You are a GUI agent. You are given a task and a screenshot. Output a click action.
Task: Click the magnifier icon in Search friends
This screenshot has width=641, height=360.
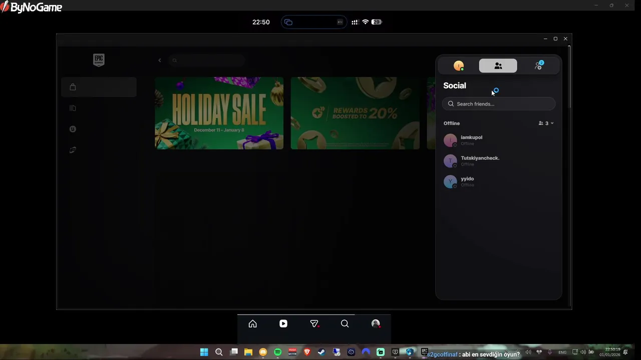(x=451, y=104)
